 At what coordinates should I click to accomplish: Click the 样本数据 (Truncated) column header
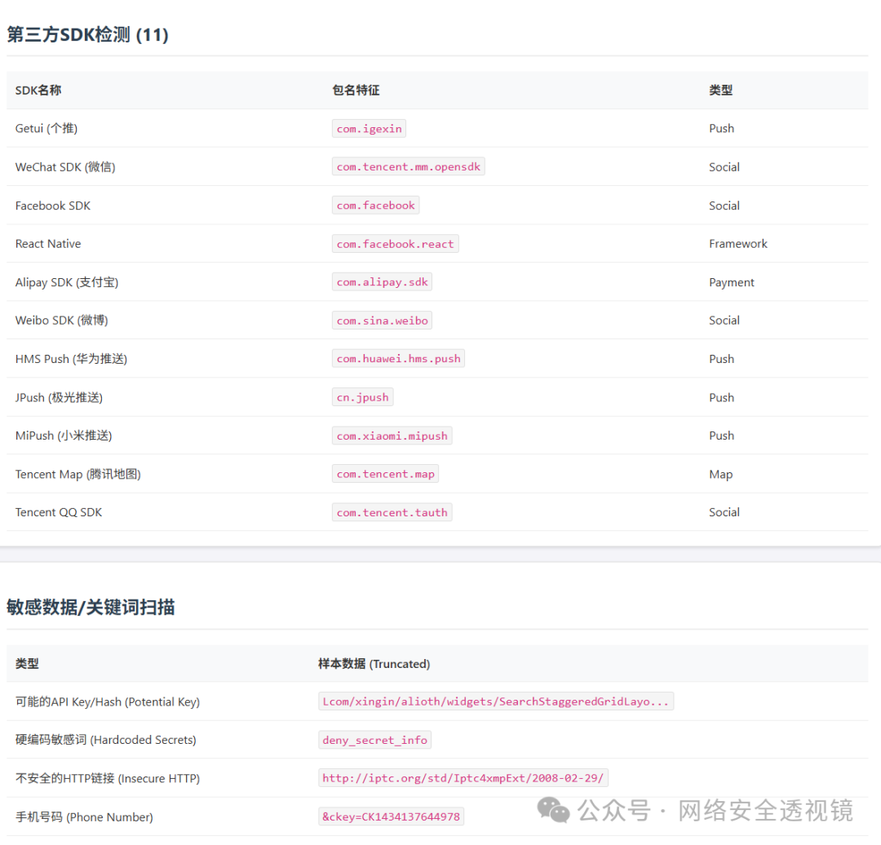[x=374, y=664]
